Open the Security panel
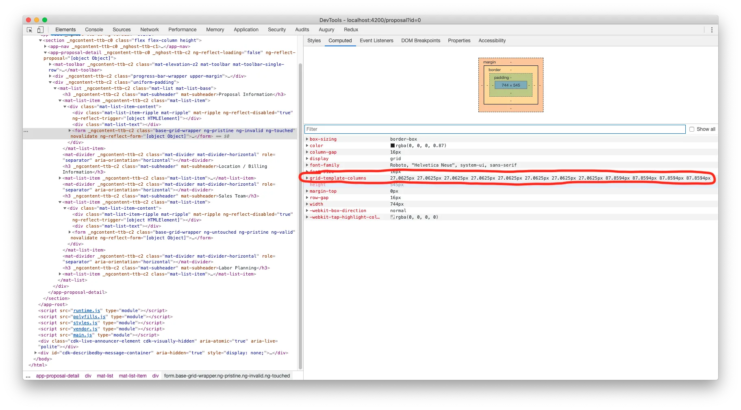 (277, 30)
